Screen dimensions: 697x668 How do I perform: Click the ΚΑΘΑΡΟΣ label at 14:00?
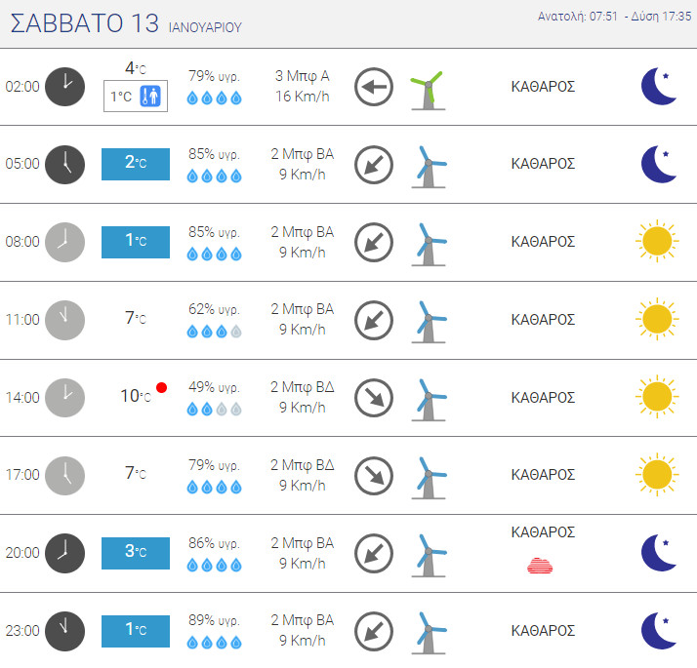point(543,398)
